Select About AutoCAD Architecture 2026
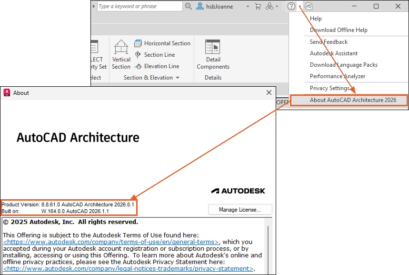Viewport: 409px width, 275px height. pos(349,100)
